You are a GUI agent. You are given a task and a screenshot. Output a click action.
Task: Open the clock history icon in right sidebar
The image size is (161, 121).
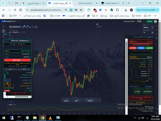[157, 34]
